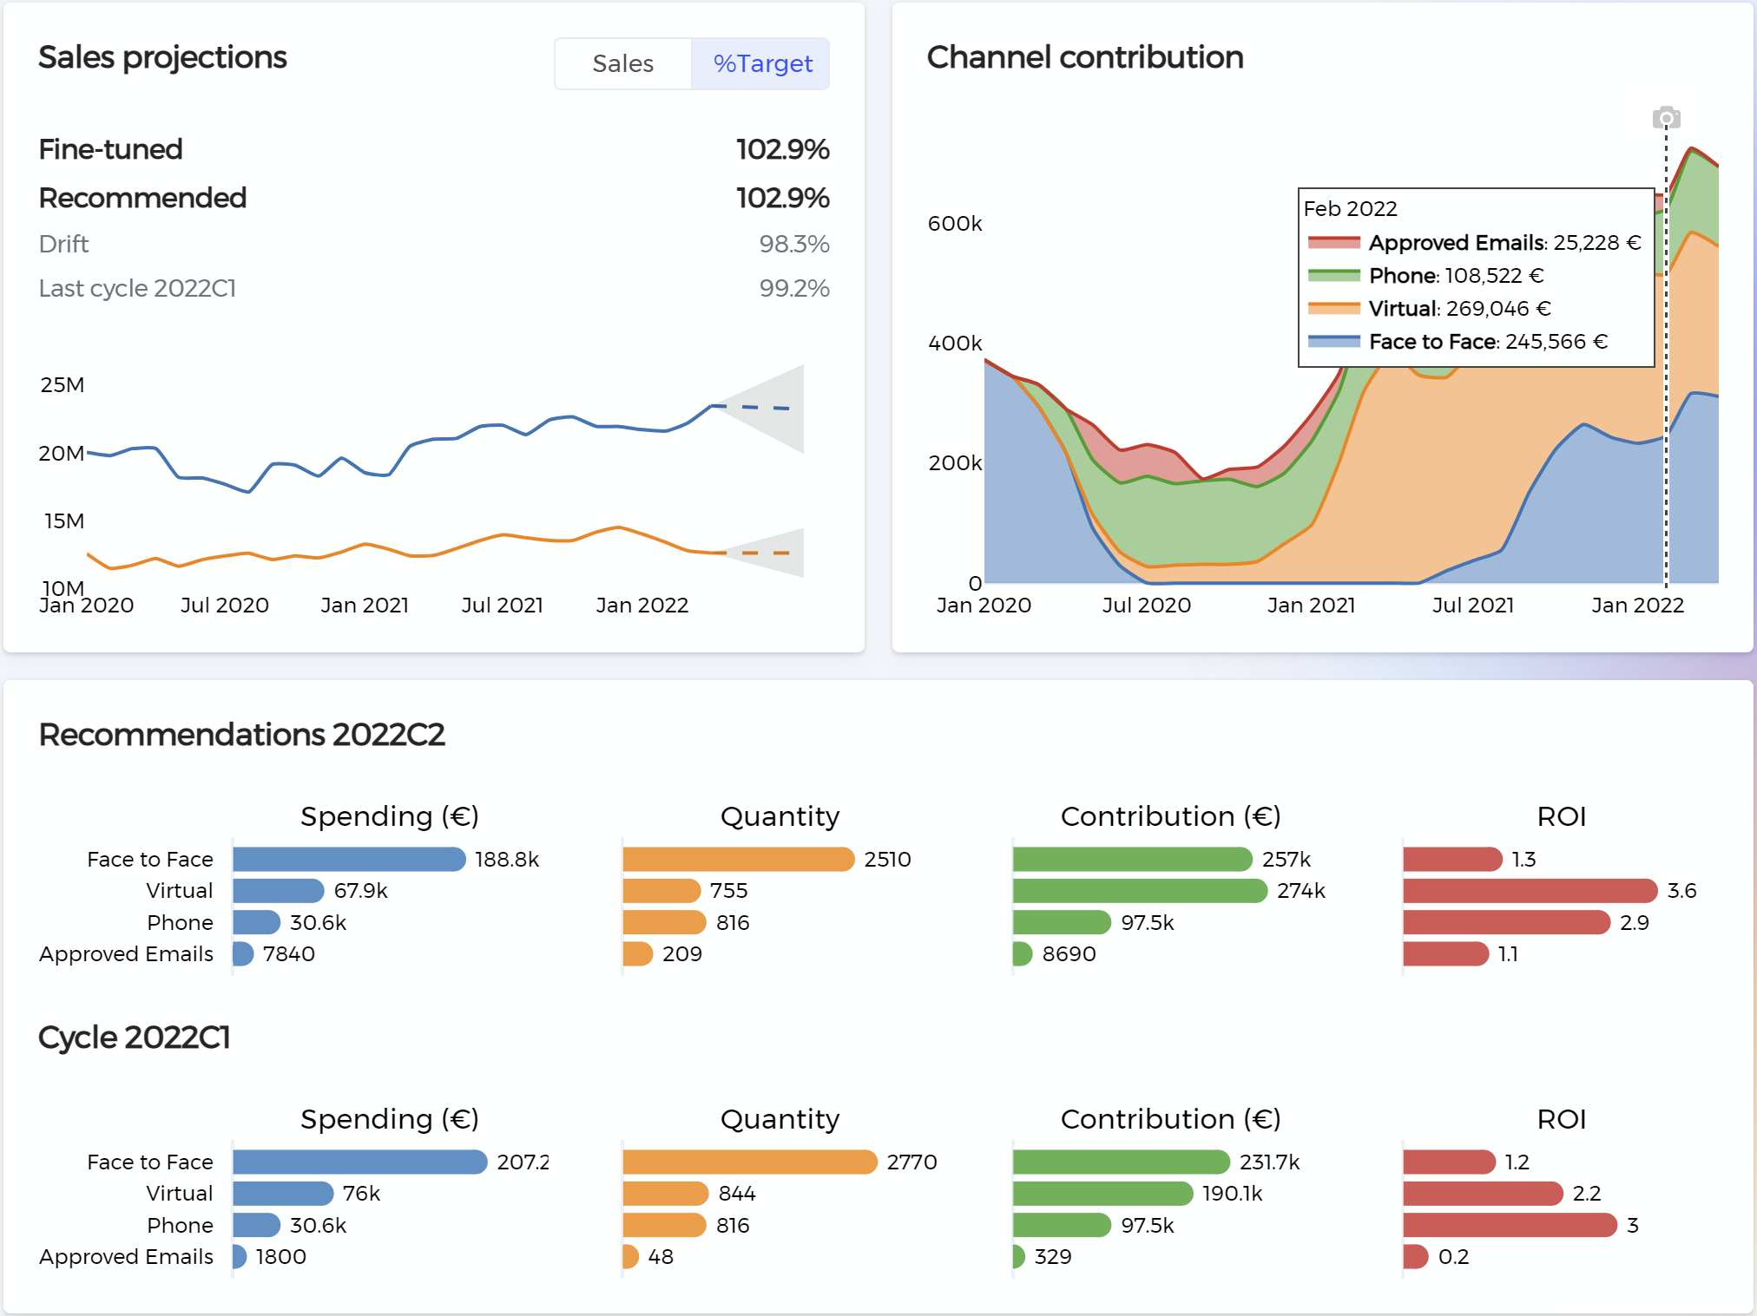Select the %Target toggle option
Image resolution: width=1757 pixels, height=1316 pixels.
coord(761,63)
